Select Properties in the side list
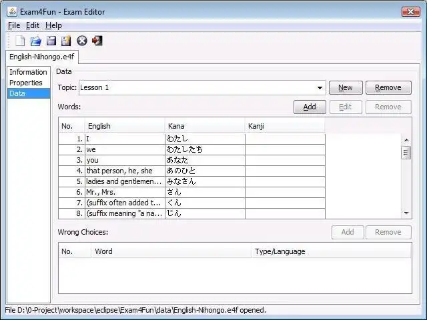427x320 pixels. click(28, 83)
